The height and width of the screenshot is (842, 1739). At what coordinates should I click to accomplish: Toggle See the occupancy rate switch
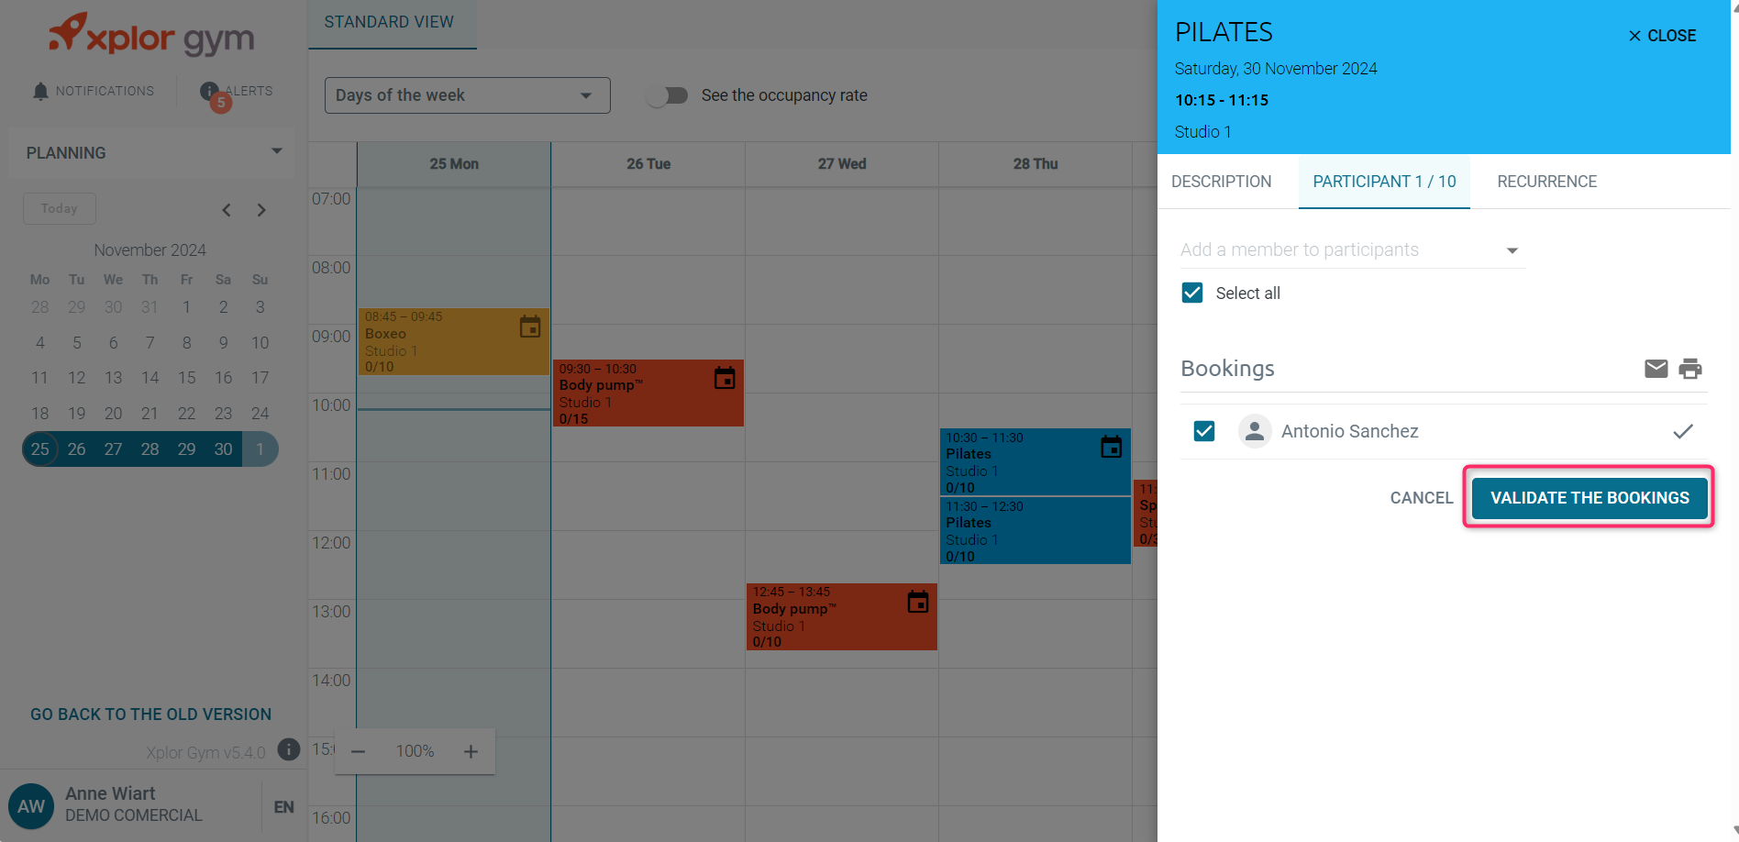click(668, 95)
